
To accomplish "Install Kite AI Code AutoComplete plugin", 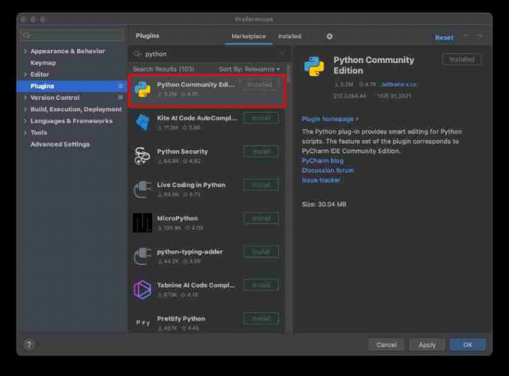I will tap(261, 118).
